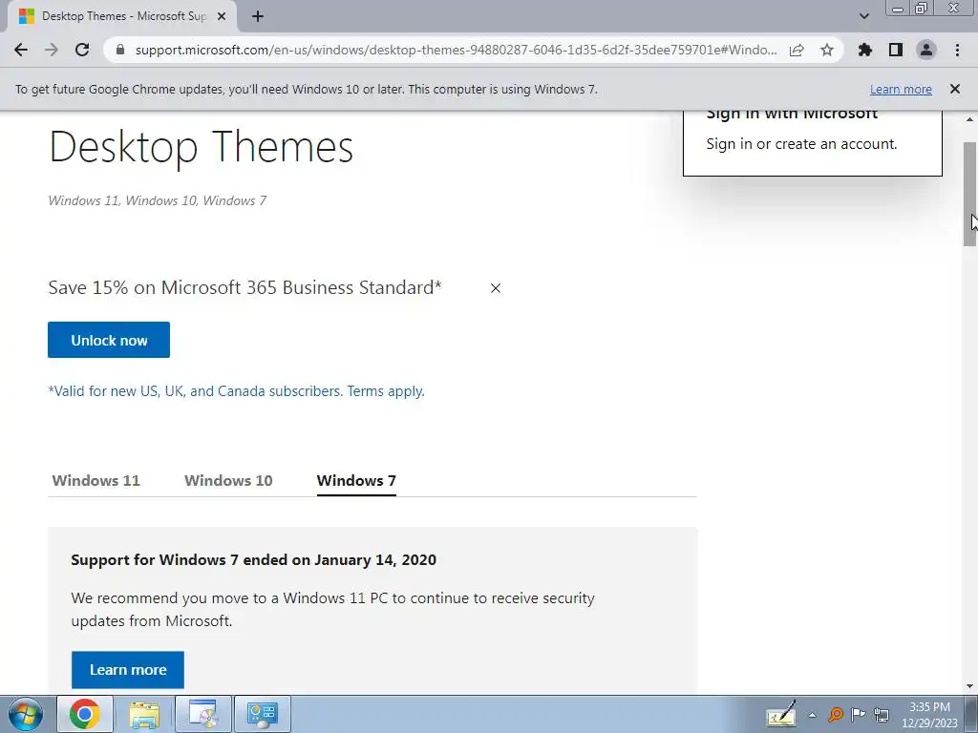The width and height of the screenshot is (978, 733).
Task: Go back to previous page in Chrome
Action: [x=21, y=50]
